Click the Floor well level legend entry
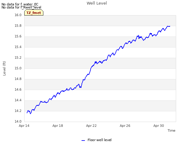194x146 pixels. click(97, 140)
